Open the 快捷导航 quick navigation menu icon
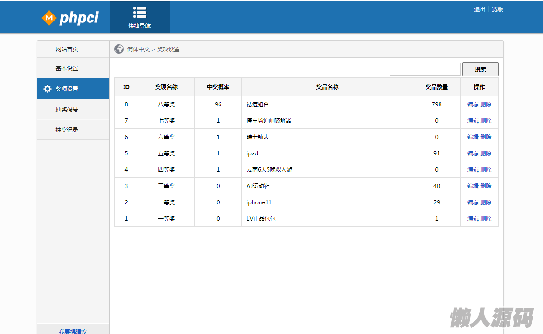The height and width of the screenshot is (334, 543). [x=139, y=13]
